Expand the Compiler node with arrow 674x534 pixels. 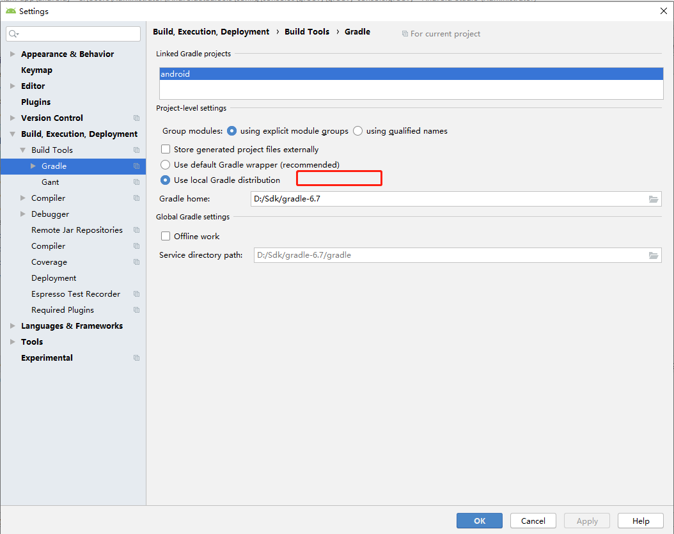(x=23, y=198)
